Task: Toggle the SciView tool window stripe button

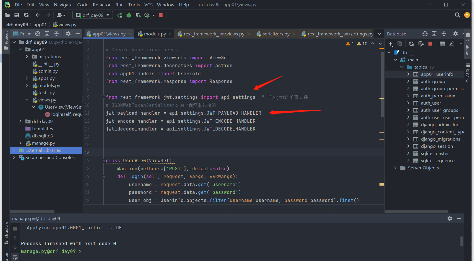Action: point(468,73)
